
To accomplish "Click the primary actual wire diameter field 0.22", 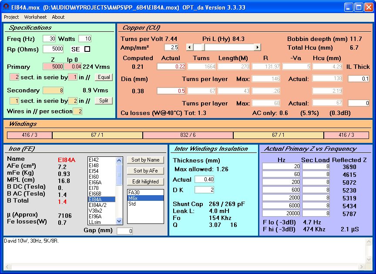I will pos(171,67).
